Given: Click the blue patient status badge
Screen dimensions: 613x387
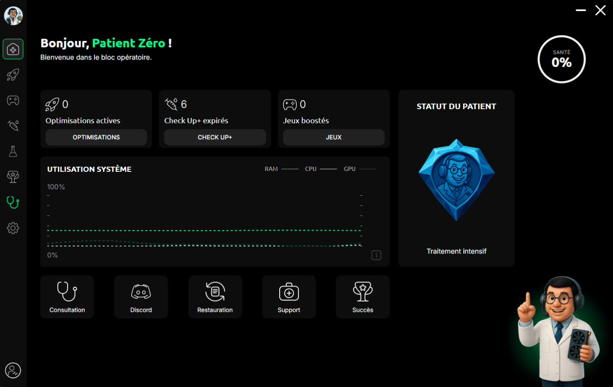Looking at the screenshot, I should (x=456, y=180).
